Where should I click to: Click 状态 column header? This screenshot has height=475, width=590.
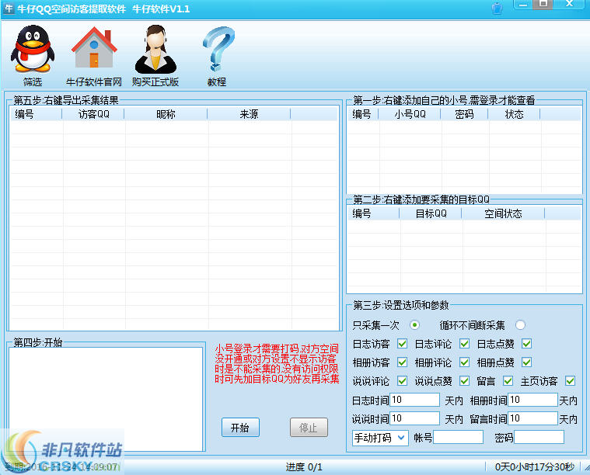(x=514, y=114)
